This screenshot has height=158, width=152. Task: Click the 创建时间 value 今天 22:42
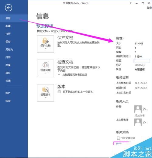(x=141, y=88)
